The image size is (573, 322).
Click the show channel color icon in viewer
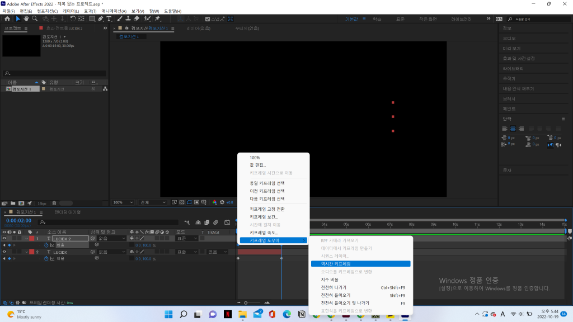click(214, 202)
